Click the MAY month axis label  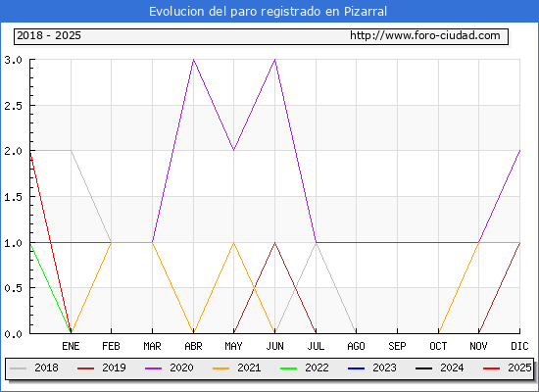(x=234, y=346)
